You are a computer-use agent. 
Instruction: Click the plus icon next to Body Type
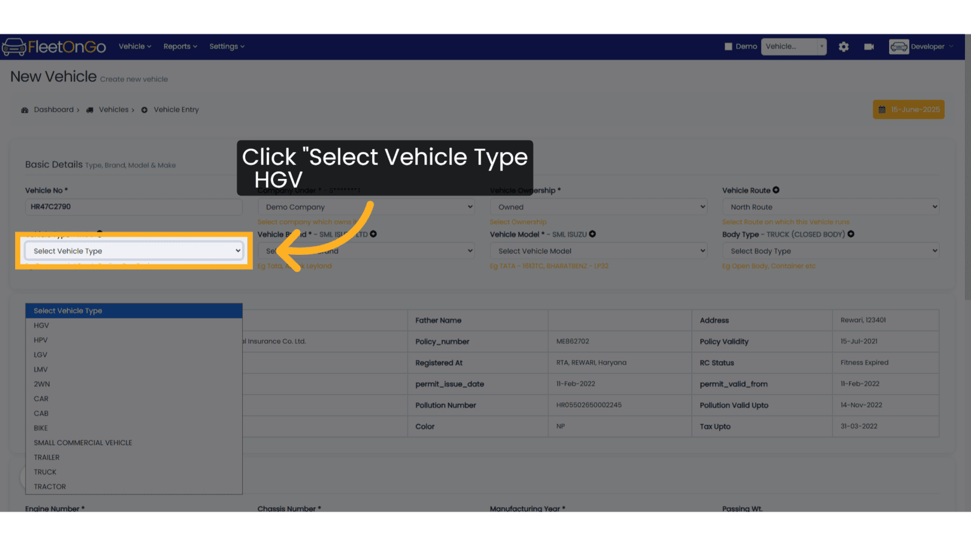(x=851, y=234)
